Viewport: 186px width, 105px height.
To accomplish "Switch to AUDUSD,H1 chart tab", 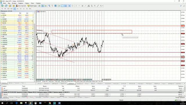I will [x=71, y=84].
